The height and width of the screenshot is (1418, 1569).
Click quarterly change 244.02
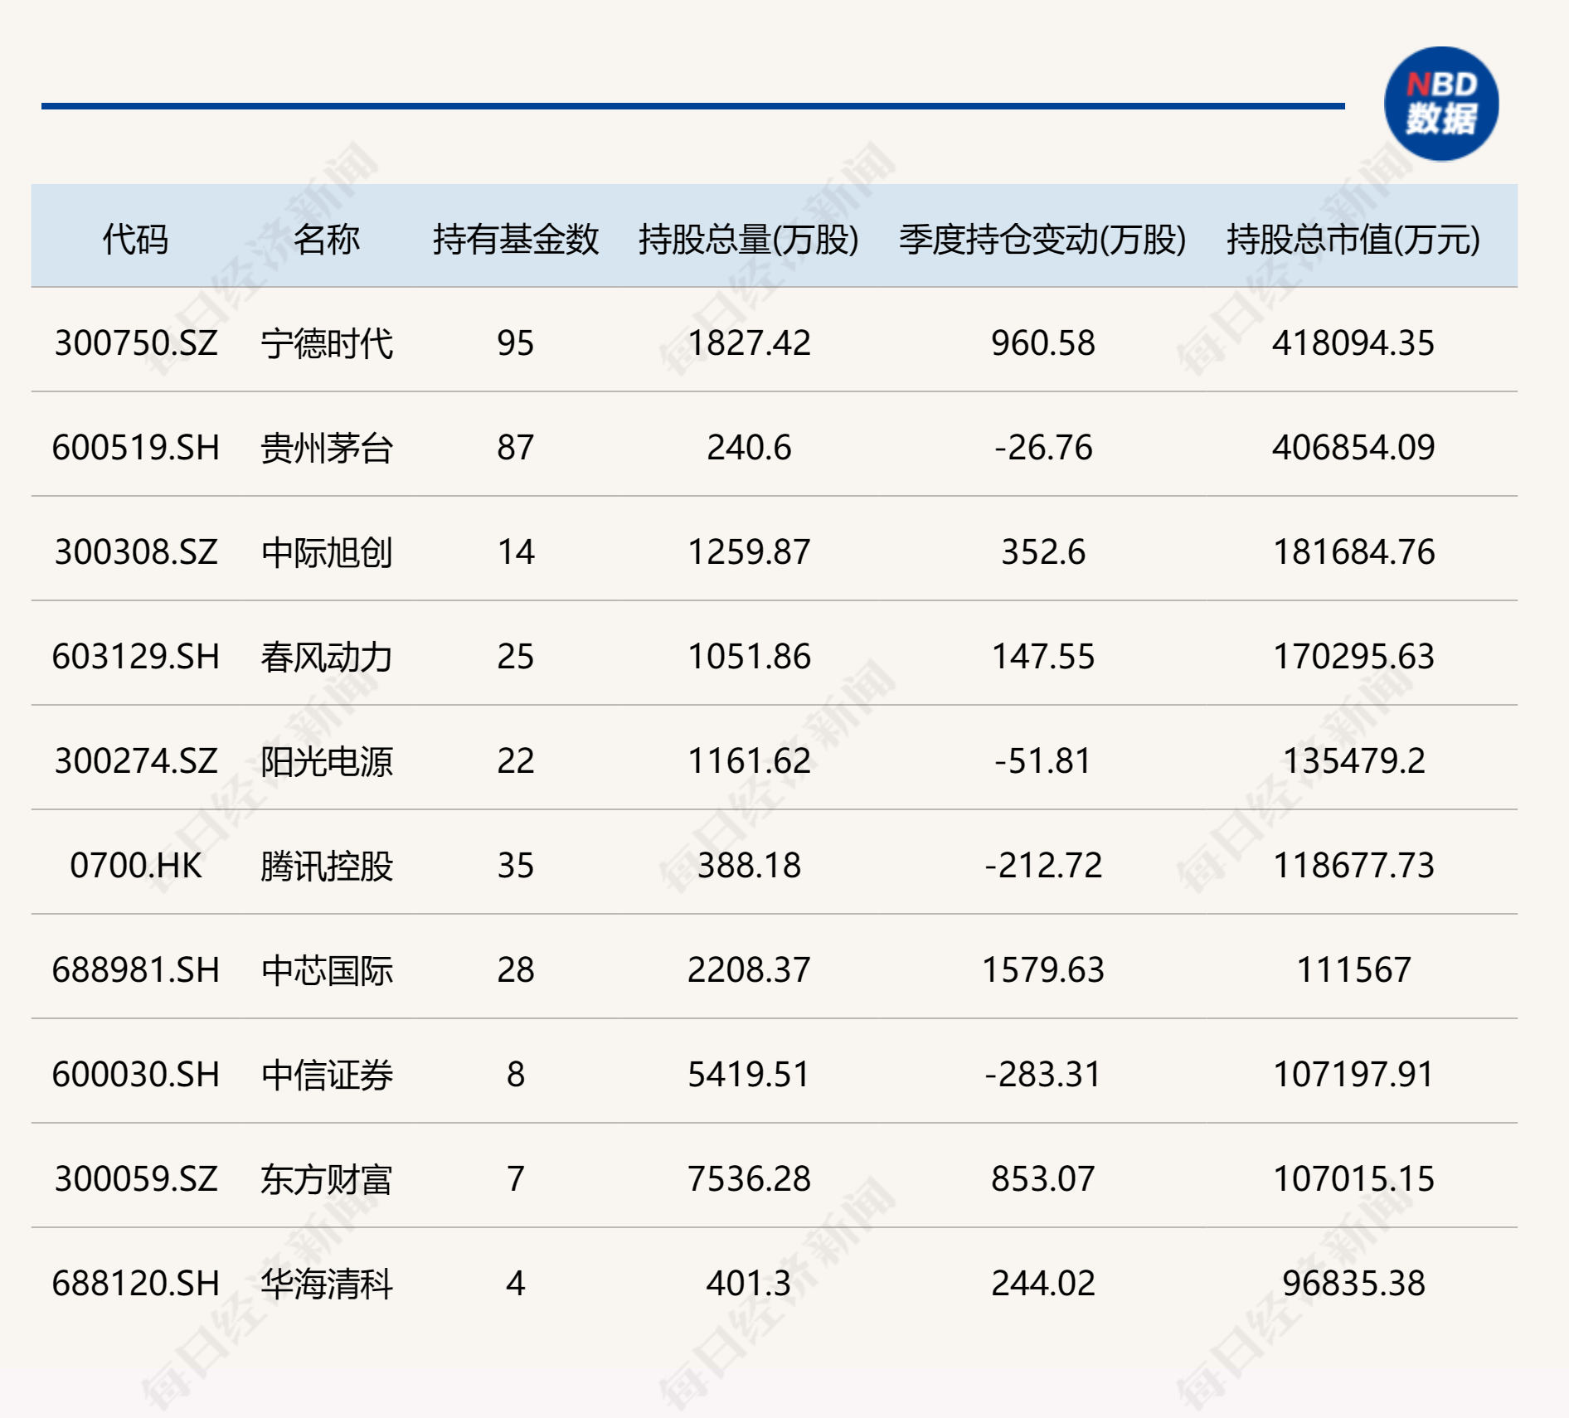click(x=1043, y=1284)
